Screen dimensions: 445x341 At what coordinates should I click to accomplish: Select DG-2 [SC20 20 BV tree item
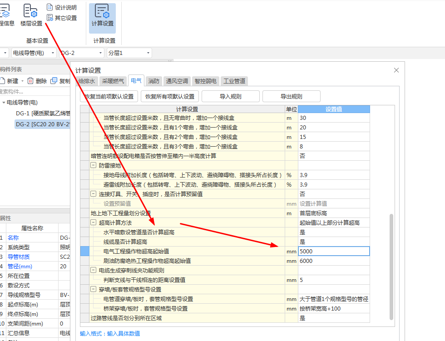click(43, 124)
